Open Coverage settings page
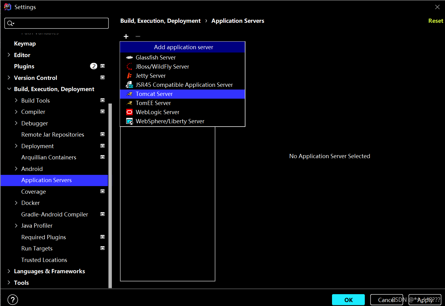This screenshot has height=306, width=445. (33, 192)
